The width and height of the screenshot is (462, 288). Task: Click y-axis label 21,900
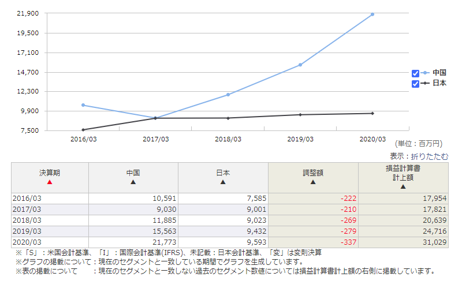click(x=28, y=13)
